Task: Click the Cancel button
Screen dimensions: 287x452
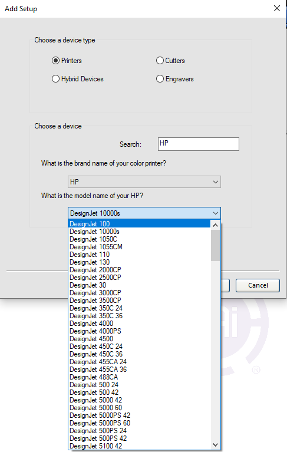Action: click(258, 285)
